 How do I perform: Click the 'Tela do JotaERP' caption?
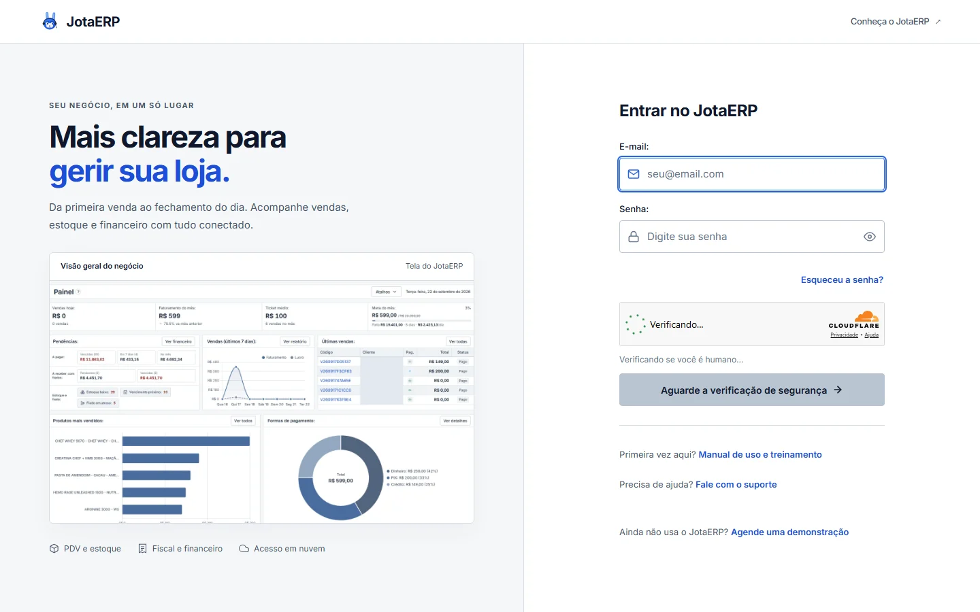[x=434, y=266]
